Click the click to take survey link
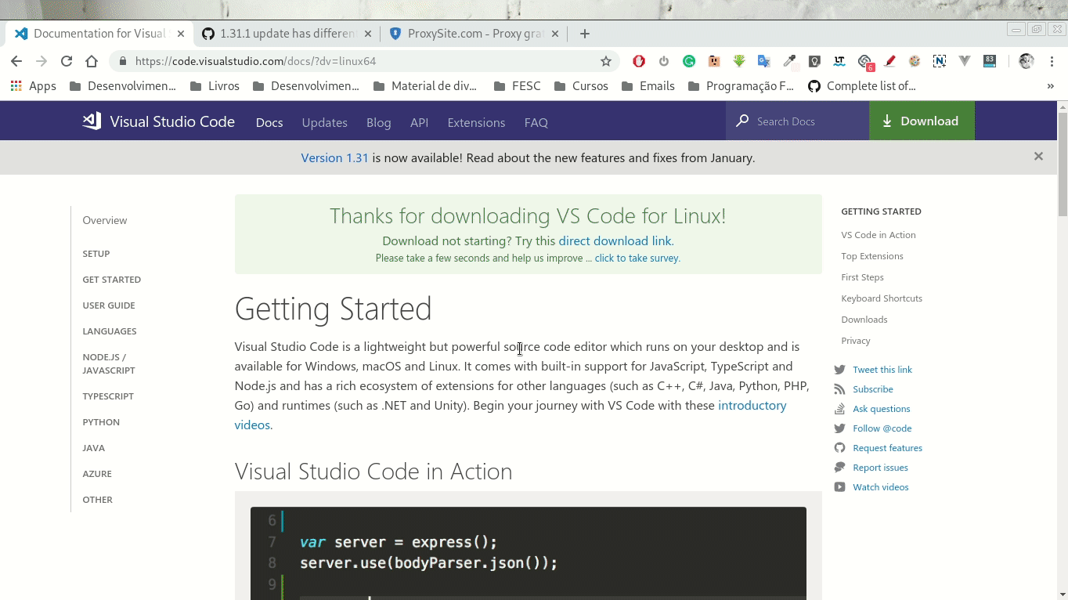The width and height of the screenshot is (1068, 600). coord(637,258)
